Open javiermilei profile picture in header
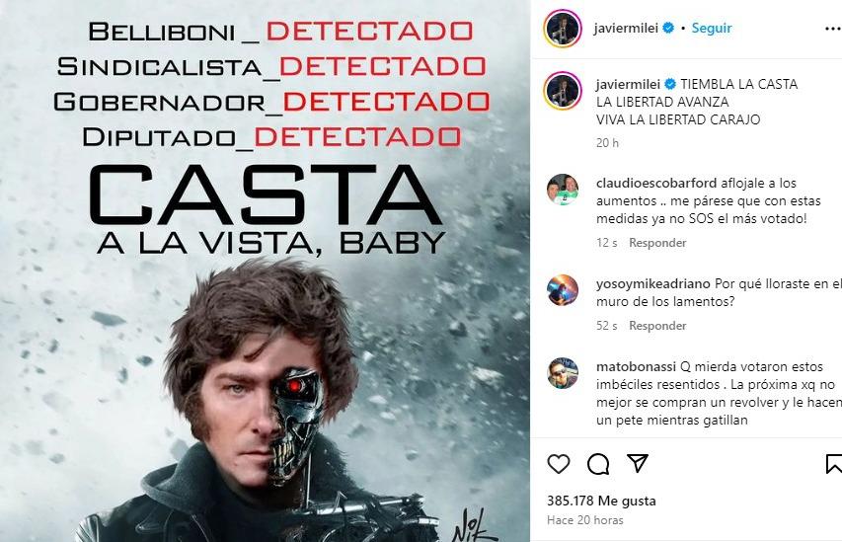Screen dimensions: 842x542 pos(563,29)
